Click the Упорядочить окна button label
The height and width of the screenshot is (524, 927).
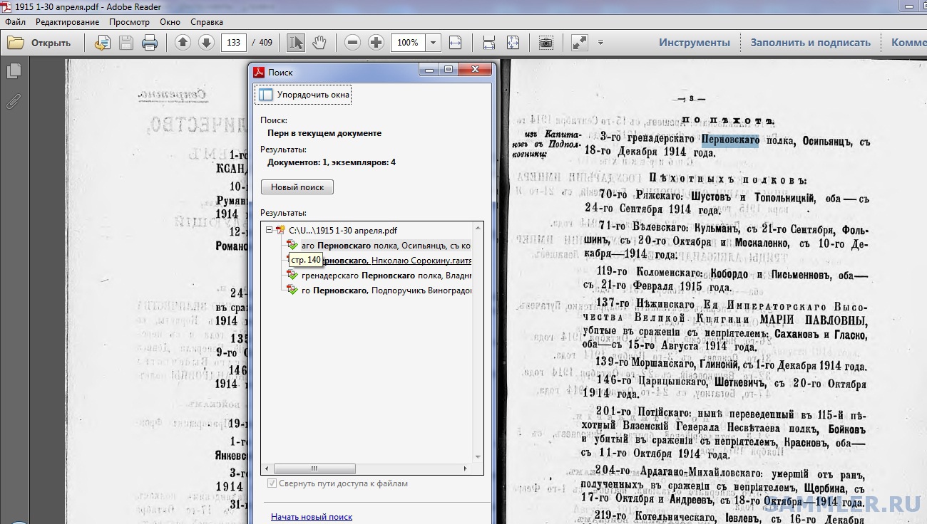313,95
